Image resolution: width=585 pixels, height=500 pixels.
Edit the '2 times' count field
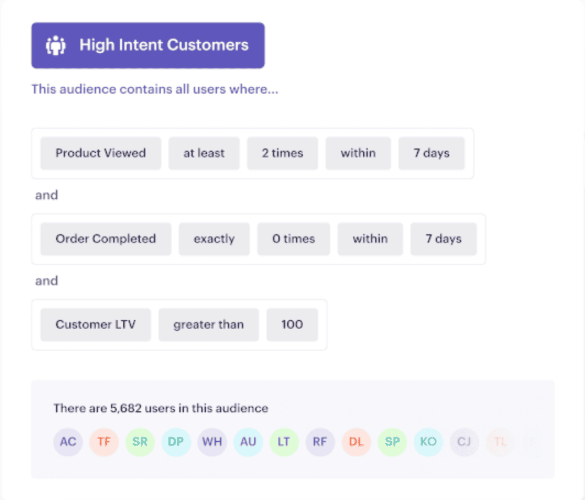282,153
